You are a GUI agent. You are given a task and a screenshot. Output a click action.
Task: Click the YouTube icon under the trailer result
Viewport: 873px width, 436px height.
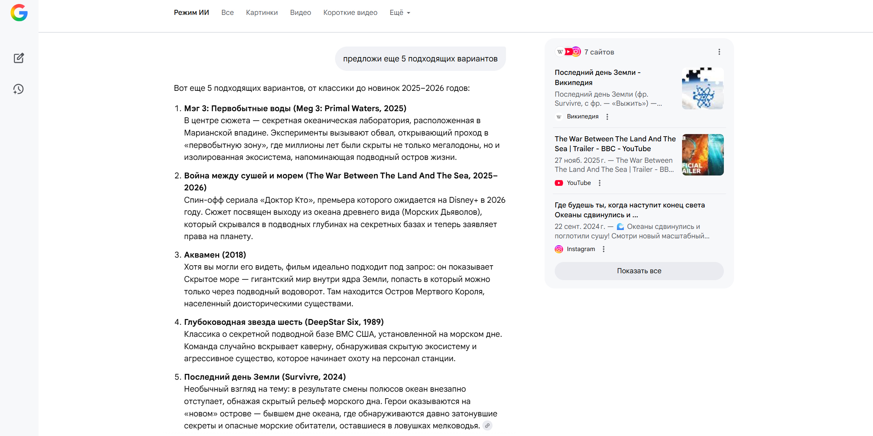pyautogui.click(x=559, y=183)
